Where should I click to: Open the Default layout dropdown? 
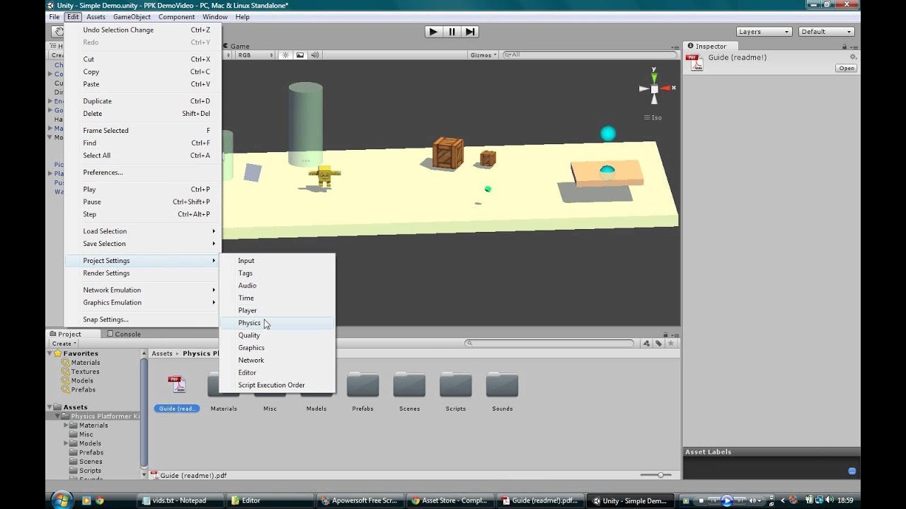pyautogui.click(x=827, y=32)
